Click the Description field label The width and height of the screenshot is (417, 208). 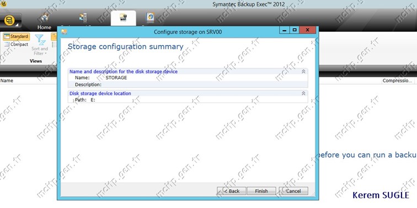88,85
